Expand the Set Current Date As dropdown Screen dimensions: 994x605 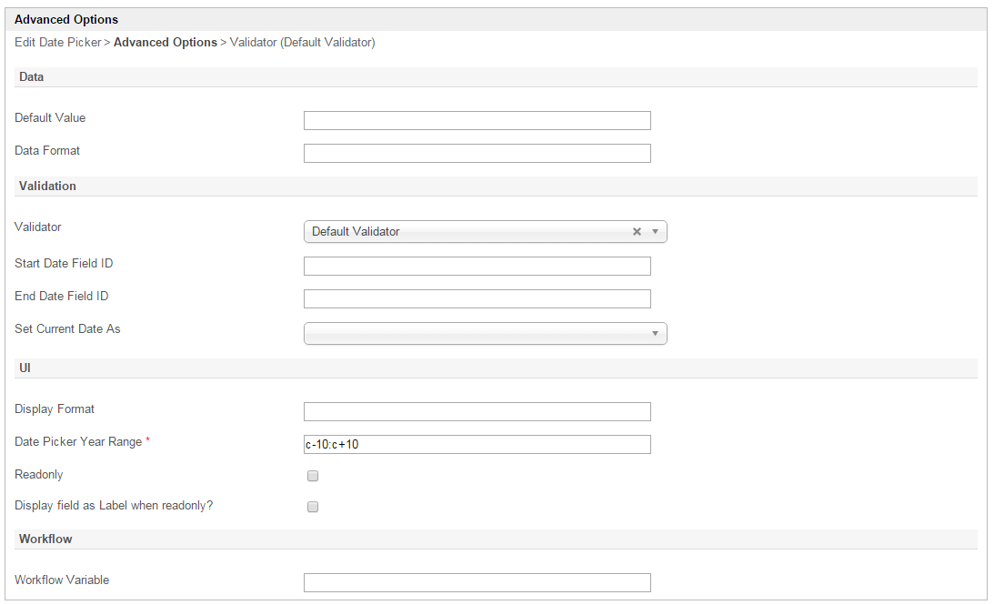click(x=655, y=334)
